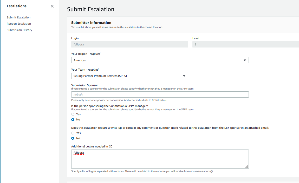Click the Submitter Information section header
This screenshot has height=183, width=299.
[x=91, y=23]
